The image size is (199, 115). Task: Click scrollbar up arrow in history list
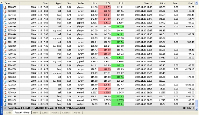196,3
